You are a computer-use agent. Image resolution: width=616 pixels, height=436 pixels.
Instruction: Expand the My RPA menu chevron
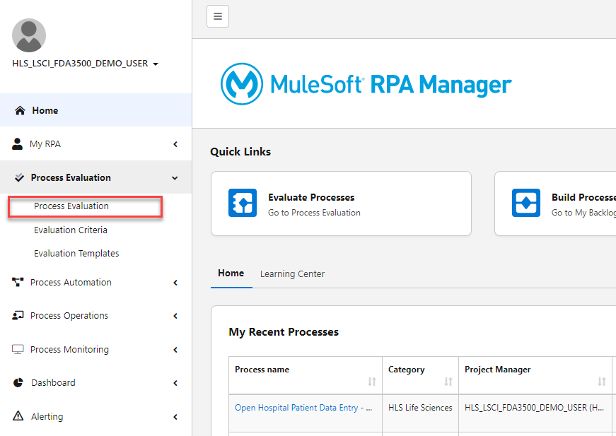[175, 144]
